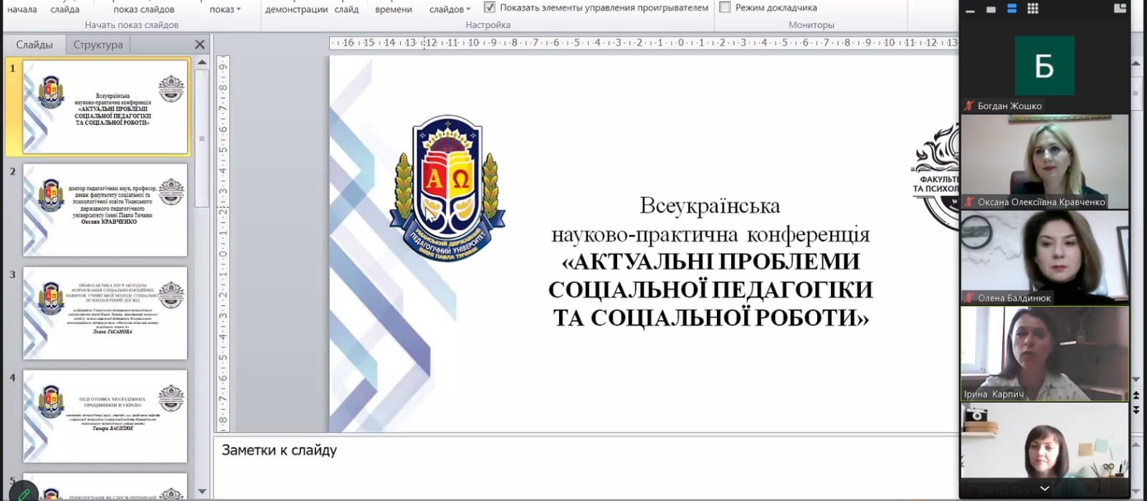Switch Zoom panel to gallery grid view
The image size is (1147, 501).
click(1033, 9)
